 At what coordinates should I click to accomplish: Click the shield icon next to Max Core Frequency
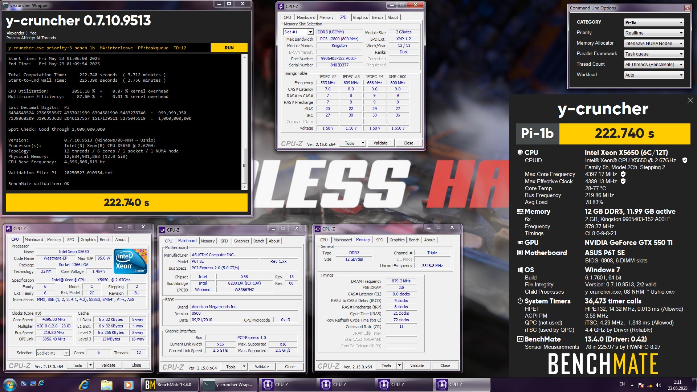(x=623, y=174)
